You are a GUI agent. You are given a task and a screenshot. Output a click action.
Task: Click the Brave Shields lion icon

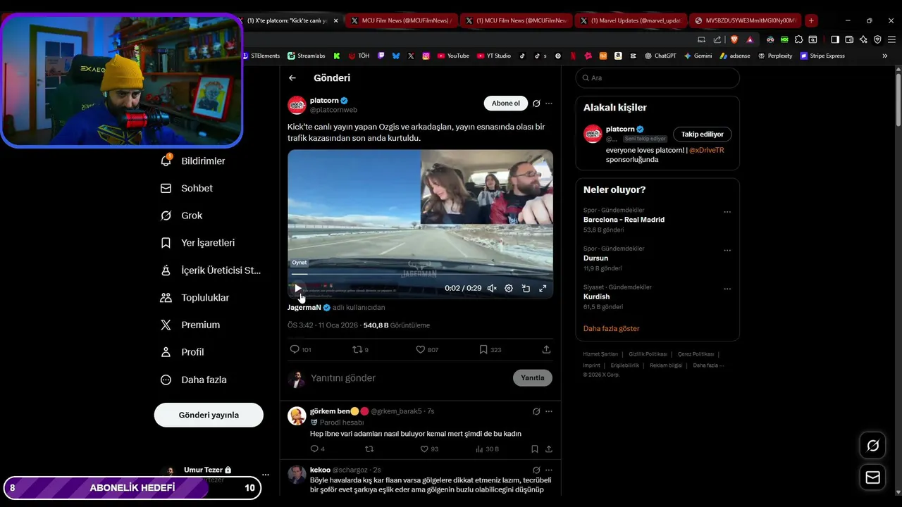(734, 39)
